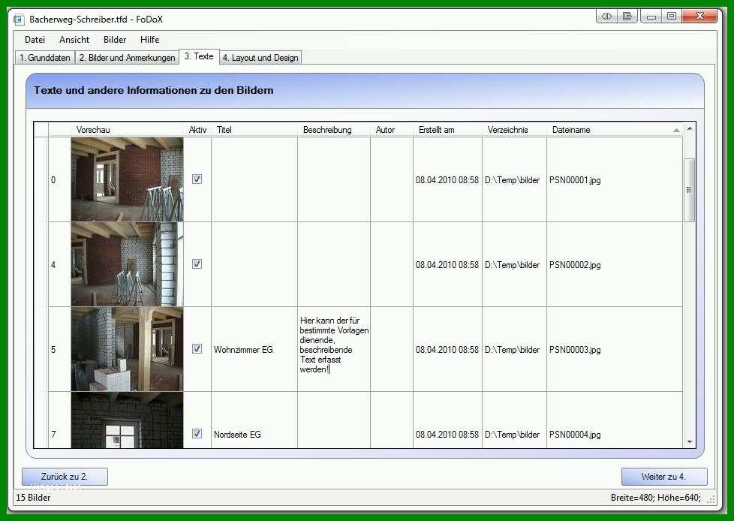
Task: Click filename PSN00004.jpg
Action: [x=575, y=435]
